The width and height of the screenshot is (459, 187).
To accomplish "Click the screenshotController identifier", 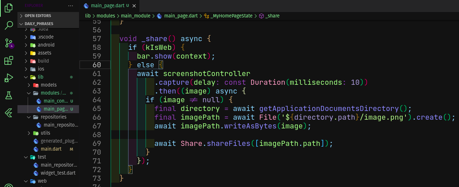I will pos(207,73).
